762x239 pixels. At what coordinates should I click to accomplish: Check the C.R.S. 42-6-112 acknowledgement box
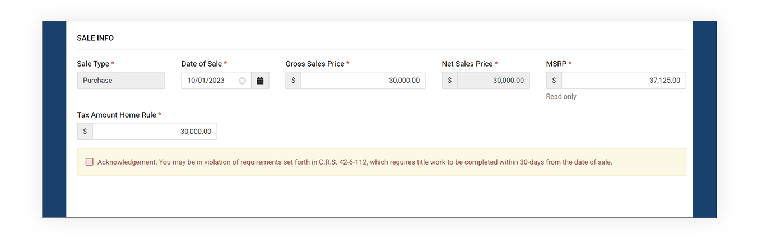click(90, 162)
